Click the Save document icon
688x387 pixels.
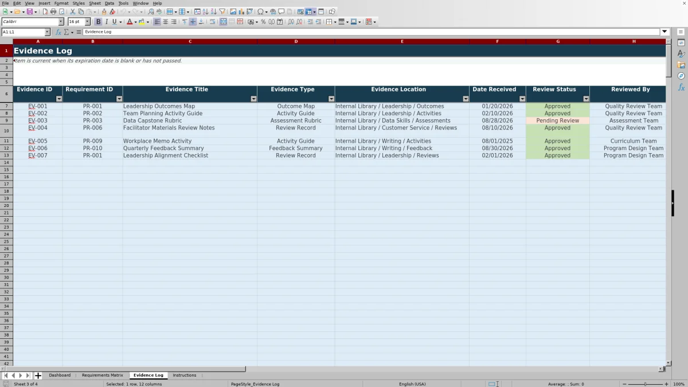(29, 11)
